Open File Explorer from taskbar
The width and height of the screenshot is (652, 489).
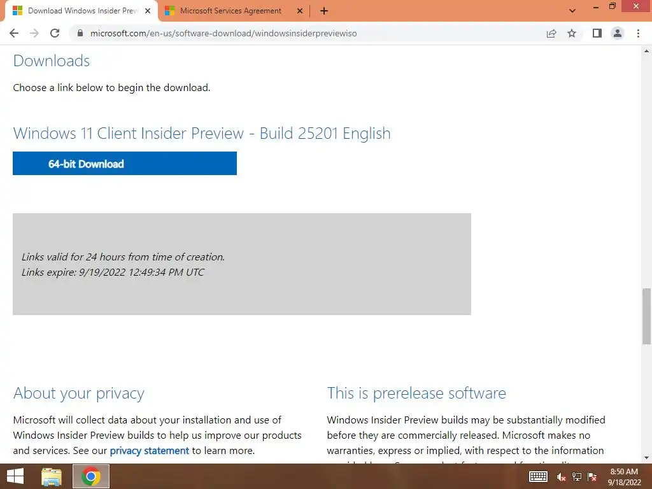[x=52, y=476]
